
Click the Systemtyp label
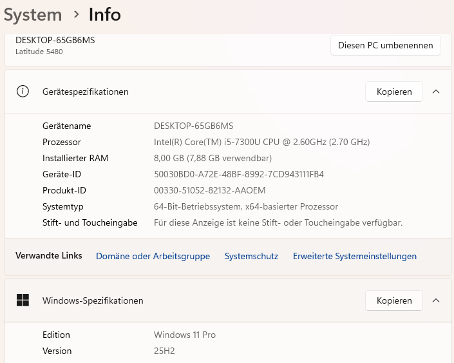click(x=63, y=207)
